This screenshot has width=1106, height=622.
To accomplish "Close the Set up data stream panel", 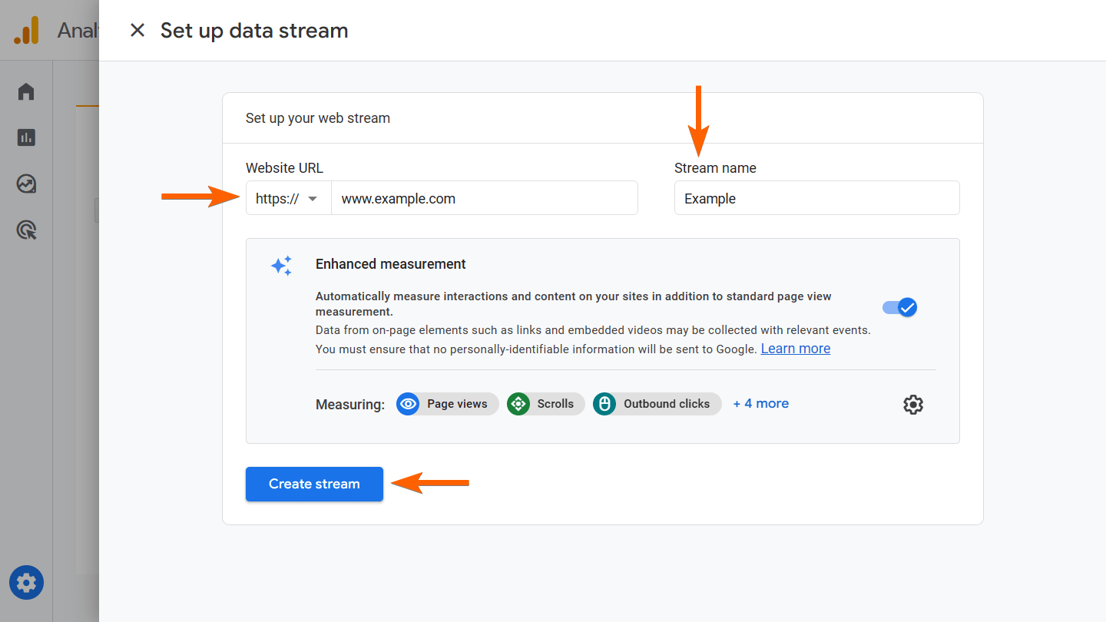I will point(137,31).
